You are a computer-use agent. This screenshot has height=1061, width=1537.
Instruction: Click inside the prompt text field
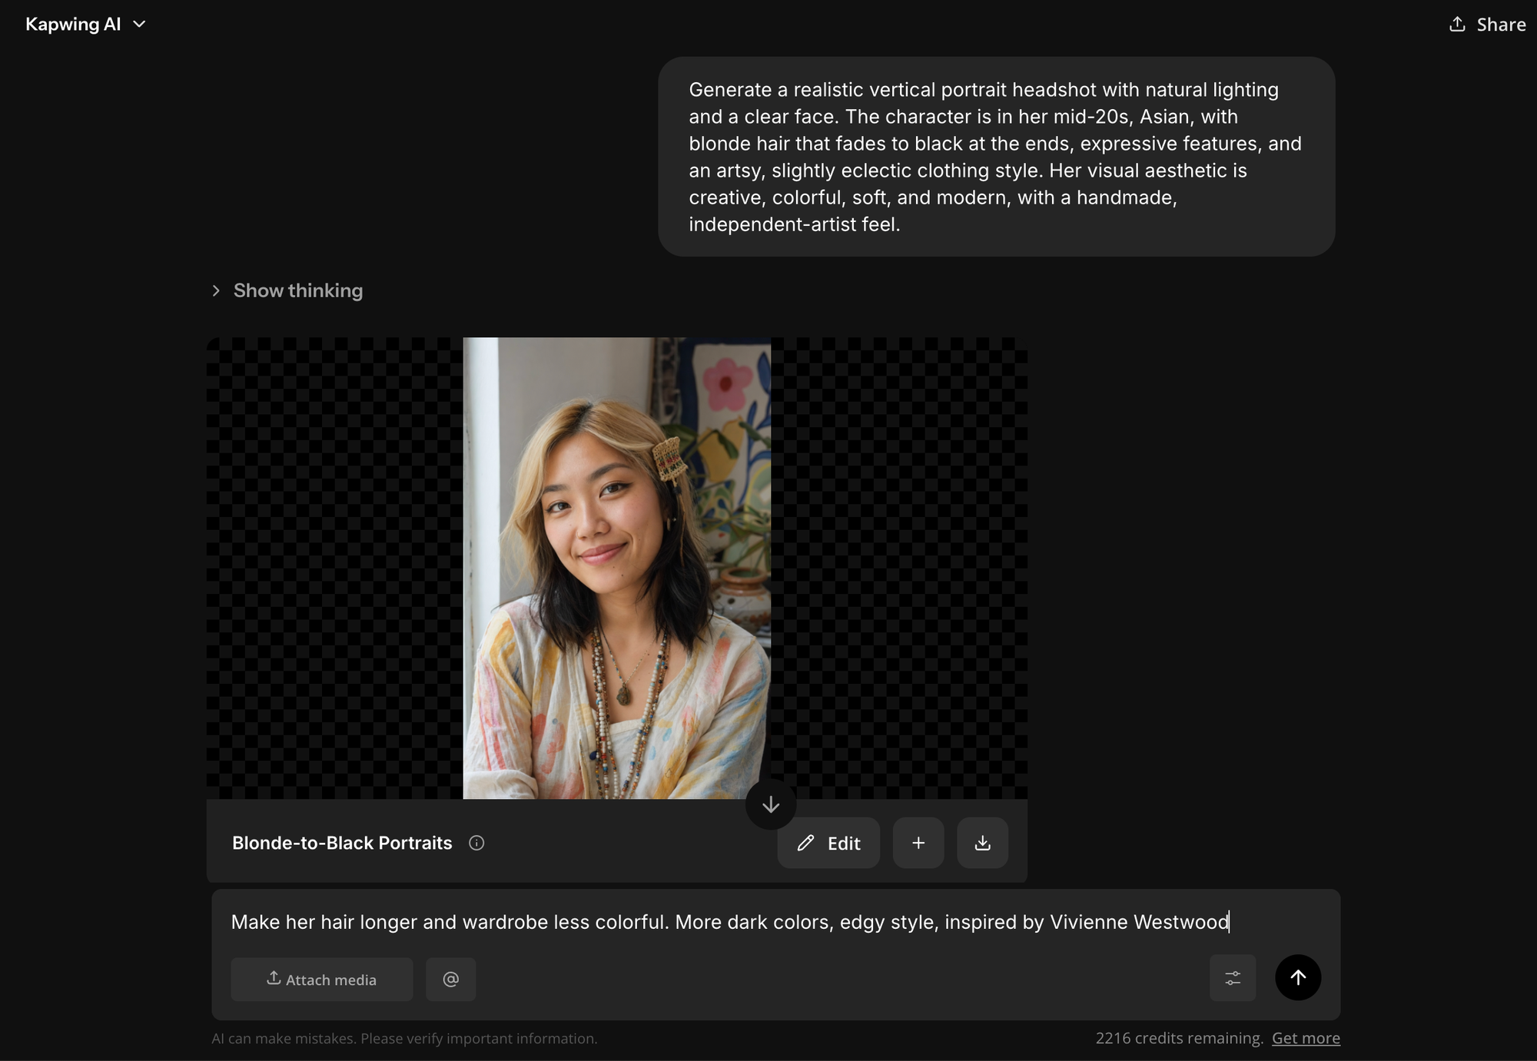coord(775,922)
